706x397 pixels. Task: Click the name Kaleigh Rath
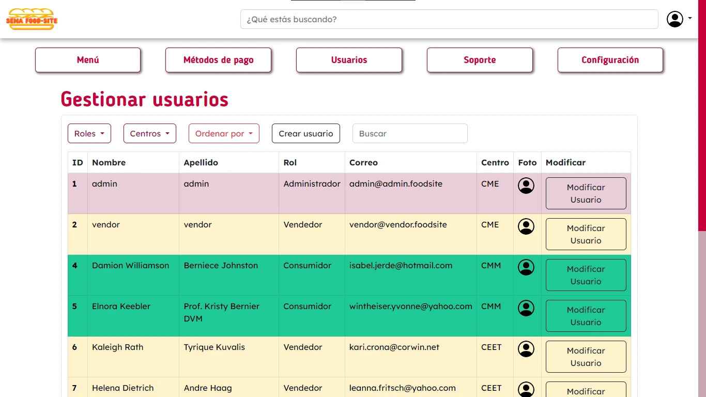(x=117, y=347)
